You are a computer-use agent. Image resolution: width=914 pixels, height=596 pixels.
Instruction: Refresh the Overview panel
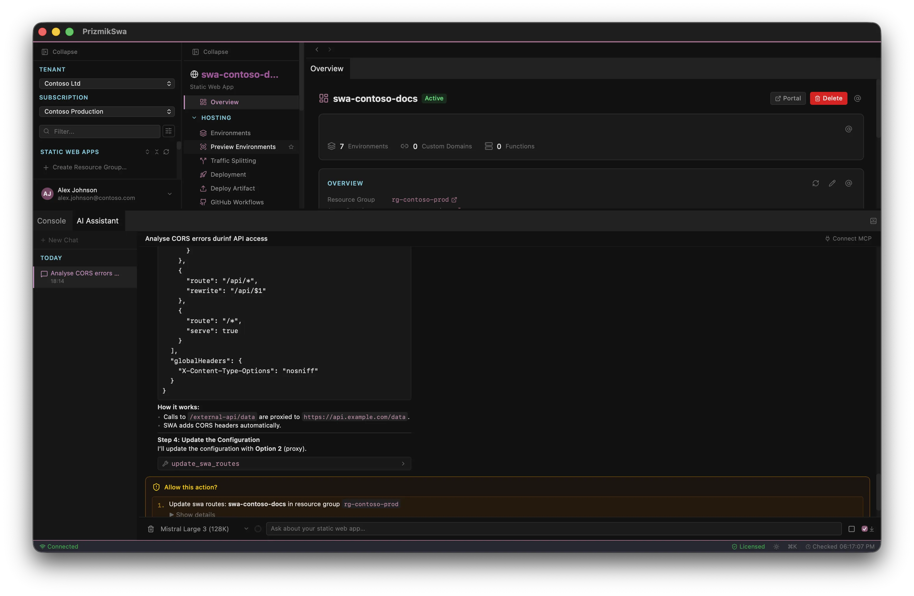[815, 183]
